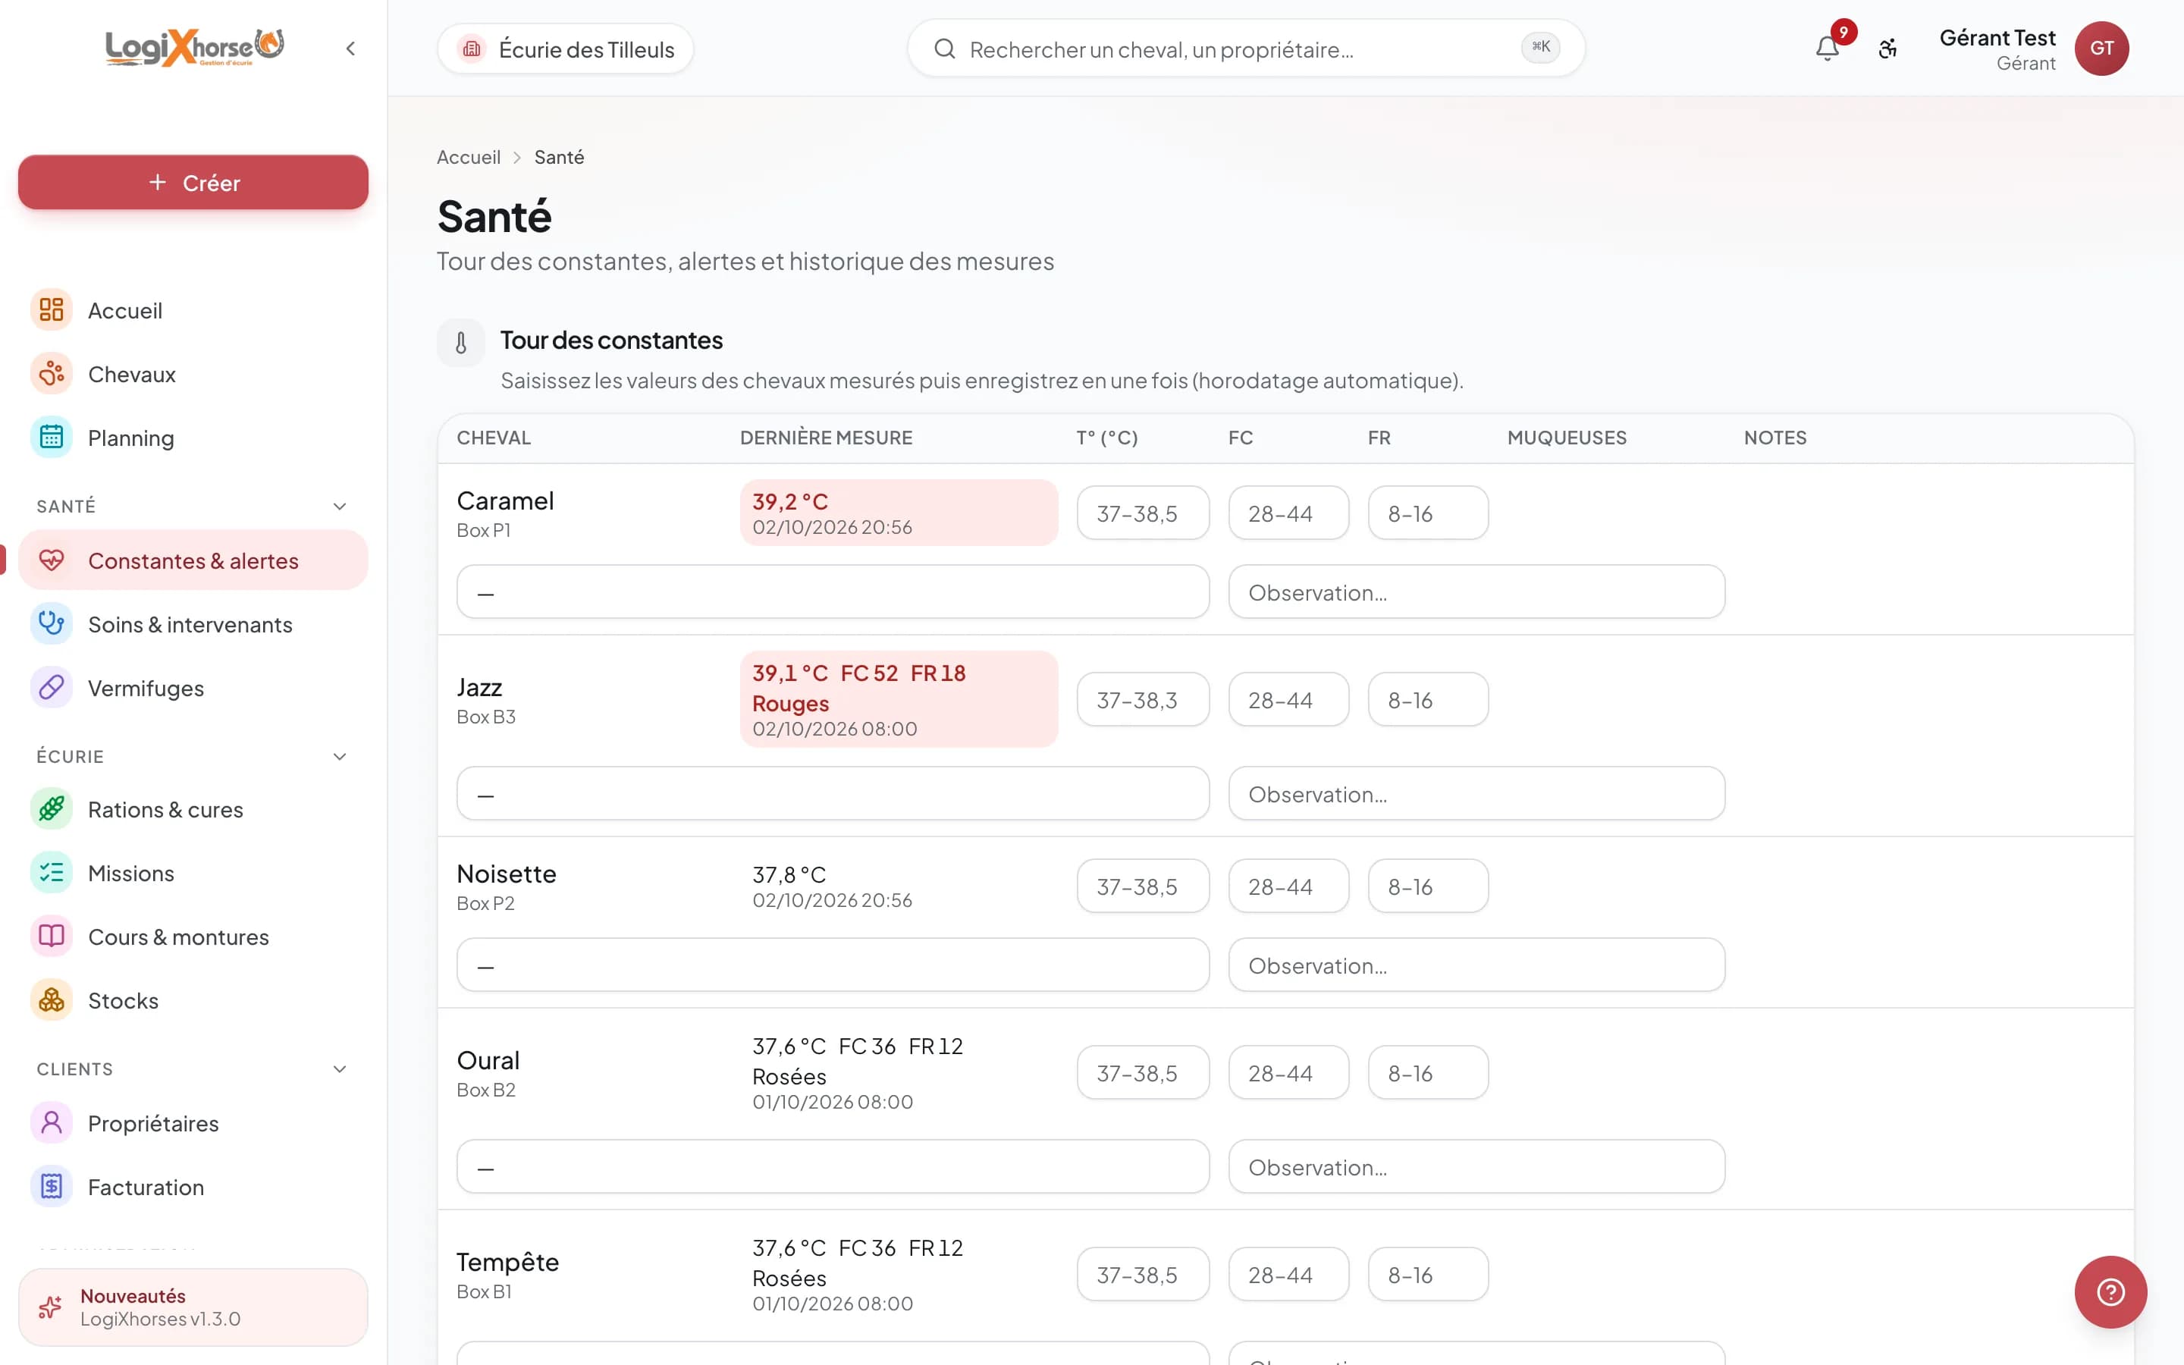
Task: Open accessibility options icon
Action: click(1888, 49)
